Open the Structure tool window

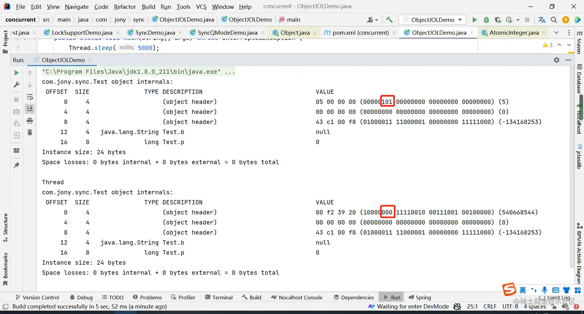point(5,227)
